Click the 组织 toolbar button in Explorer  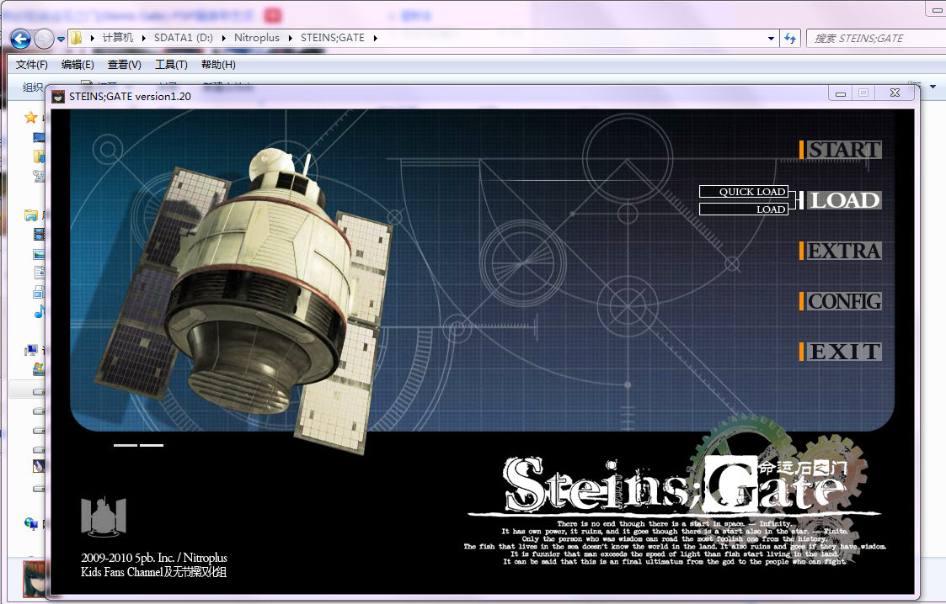coord(32,87)
